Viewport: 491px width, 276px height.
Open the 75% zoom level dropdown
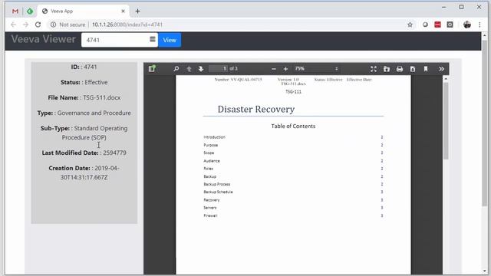[317, 68]
